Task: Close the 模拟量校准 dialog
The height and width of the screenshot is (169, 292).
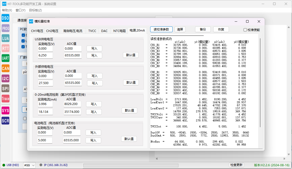Action: tap(259, 21)
